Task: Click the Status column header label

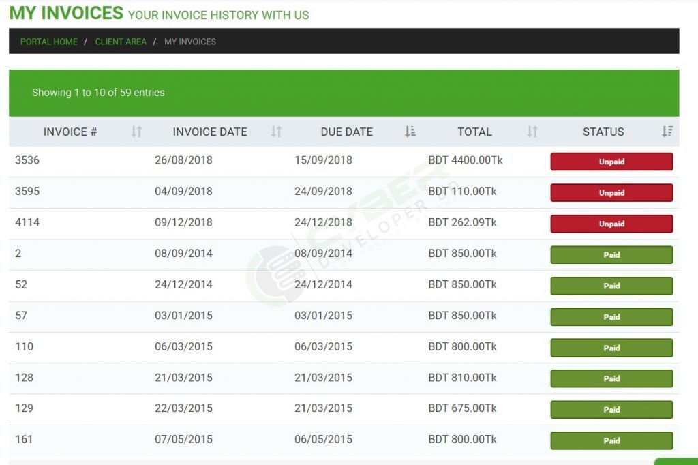Action: (603, 132)
